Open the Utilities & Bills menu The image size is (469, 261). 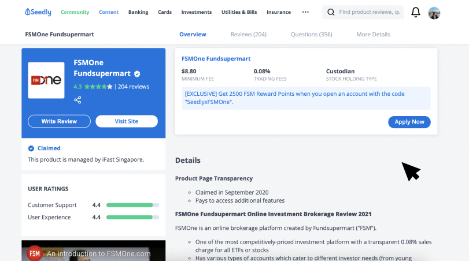pos(239,12)
